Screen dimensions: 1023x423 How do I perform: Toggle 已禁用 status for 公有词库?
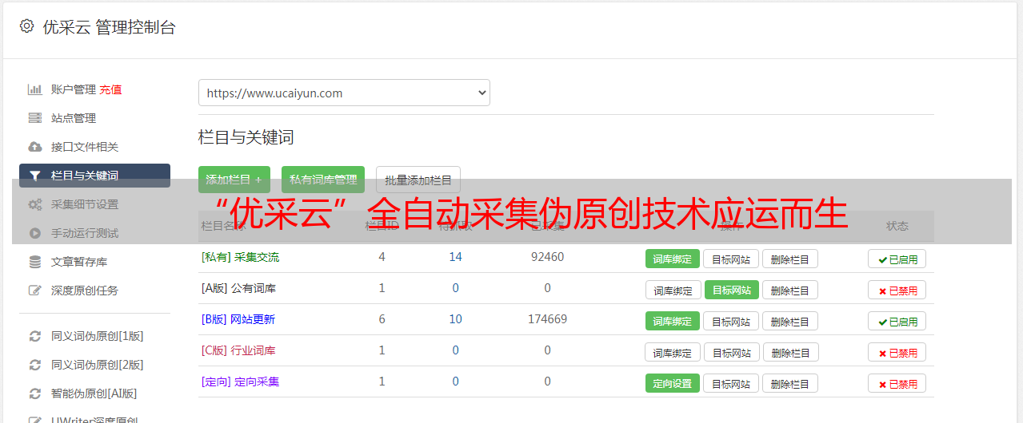(x=897, y=290)
